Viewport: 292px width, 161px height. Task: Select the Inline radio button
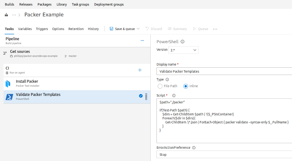click(x=185, y=86)
